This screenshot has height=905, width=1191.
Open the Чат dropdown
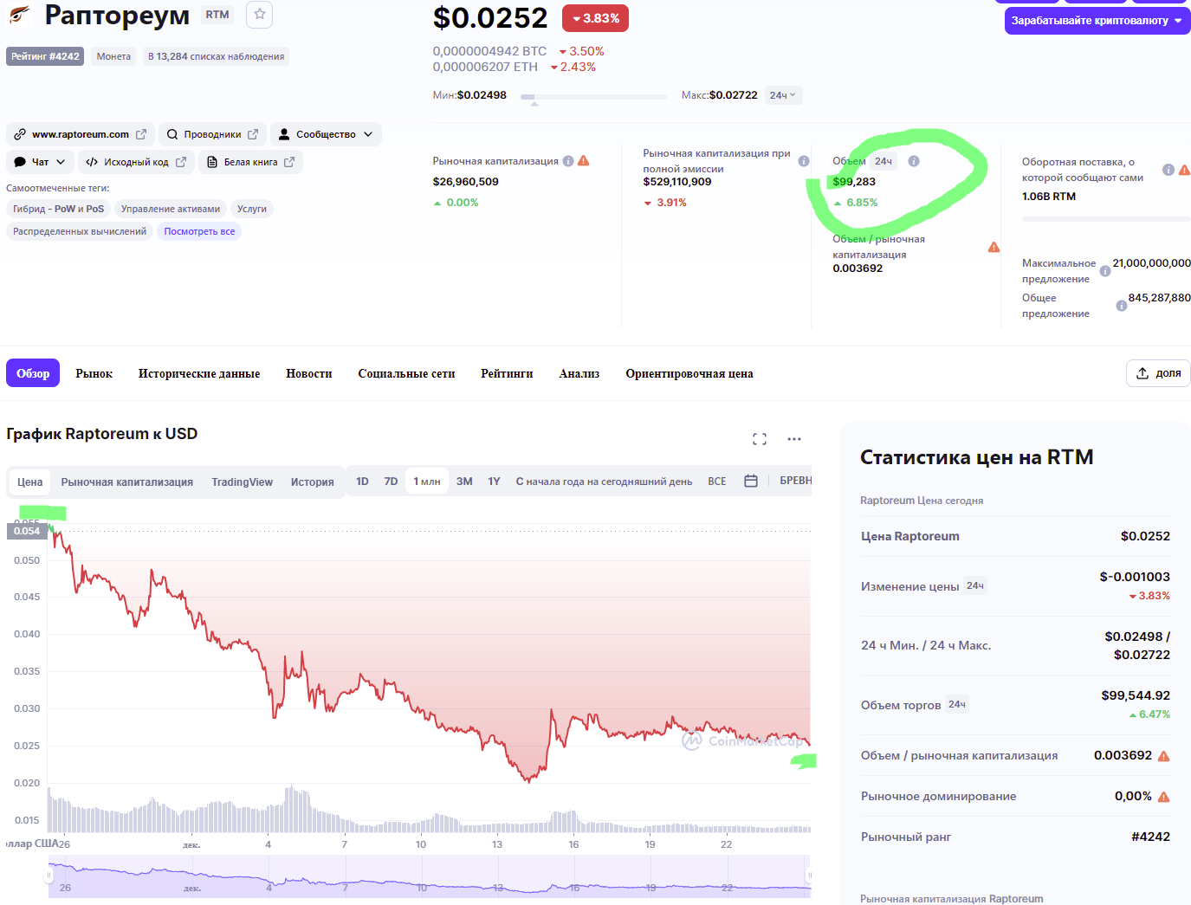pyautogui.click(x=40, y=162)
